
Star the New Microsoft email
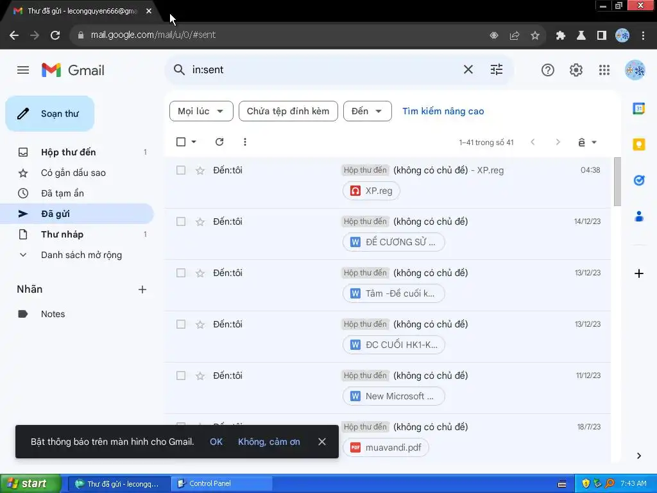(x=200, y=376)
